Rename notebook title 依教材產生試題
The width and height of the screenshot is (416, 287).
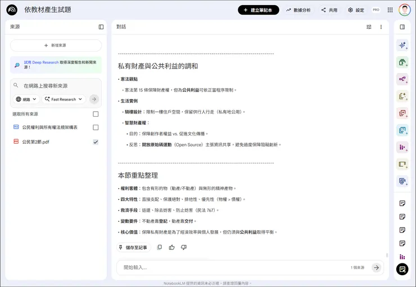[x=48, y=10]
